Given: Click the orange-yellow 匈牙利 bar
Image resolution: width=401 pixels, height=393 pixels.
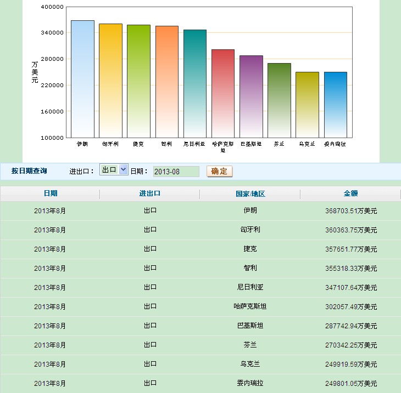Looking at the screenshot, I should pos(110,81).
